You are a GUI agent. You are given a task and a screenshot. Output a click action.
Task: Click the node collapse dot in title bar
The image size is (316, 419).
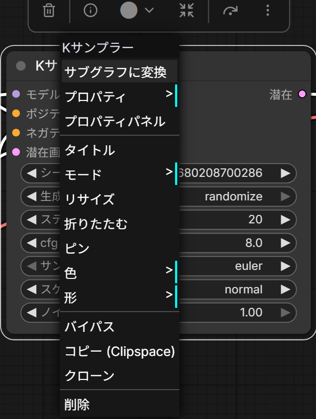tap(21, 66)
